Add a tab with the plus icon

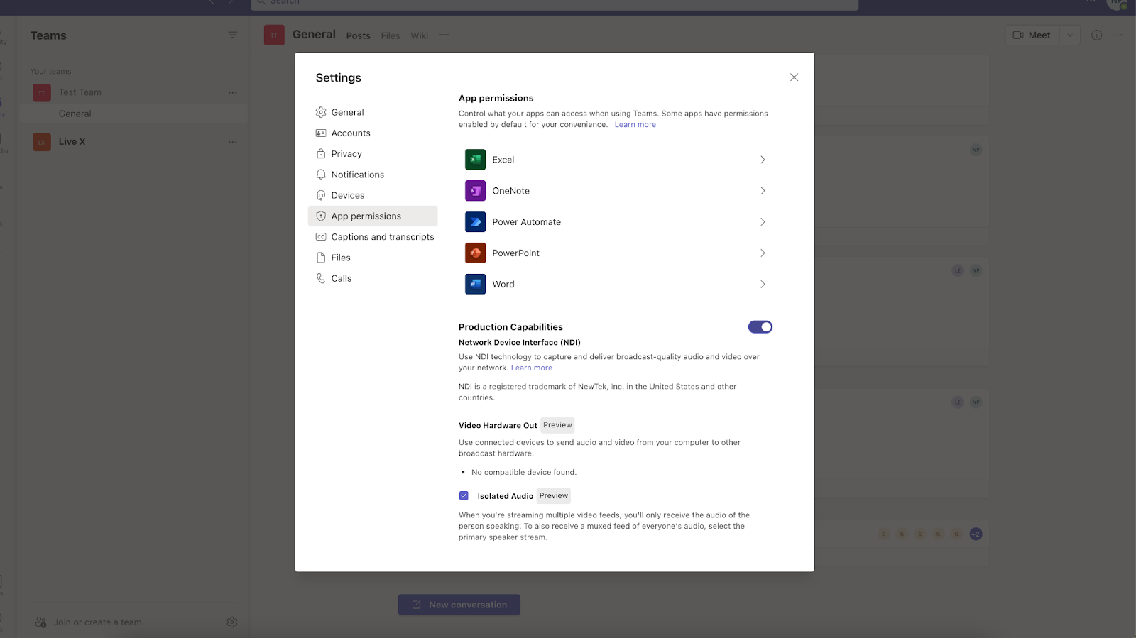click(444, 35)
